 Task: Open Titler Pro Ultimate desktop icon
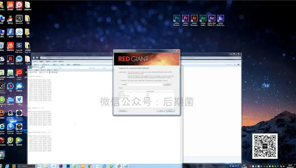coord(19,129)
